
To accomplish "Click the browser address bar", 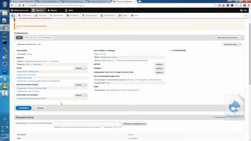I will (120, 5).
